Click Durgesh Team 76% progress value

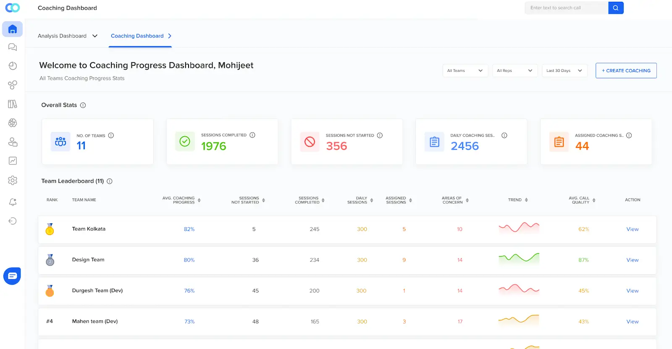[189, 291]
